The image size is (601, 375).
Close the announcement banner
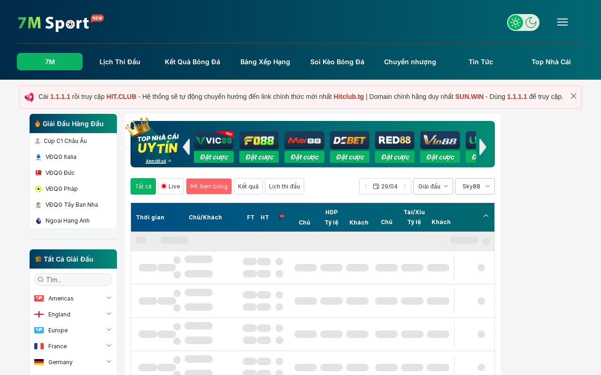pos(574,96)
